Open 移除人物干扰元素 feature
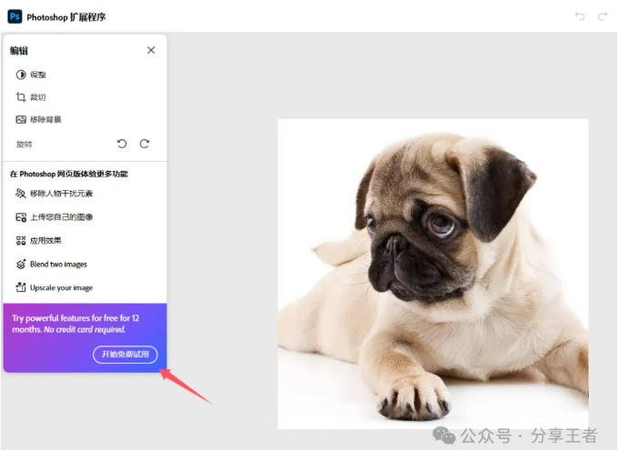The height and width of the screenshot is (450, 617). pyautogui.click(x=61, y=194)
